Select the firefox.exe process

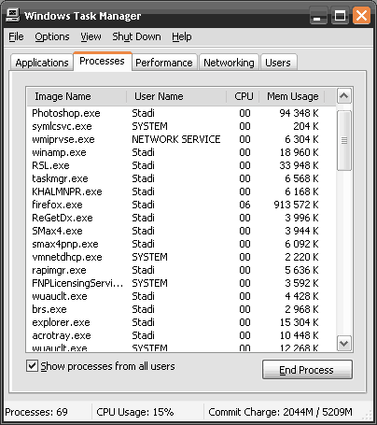click(181, 205)
